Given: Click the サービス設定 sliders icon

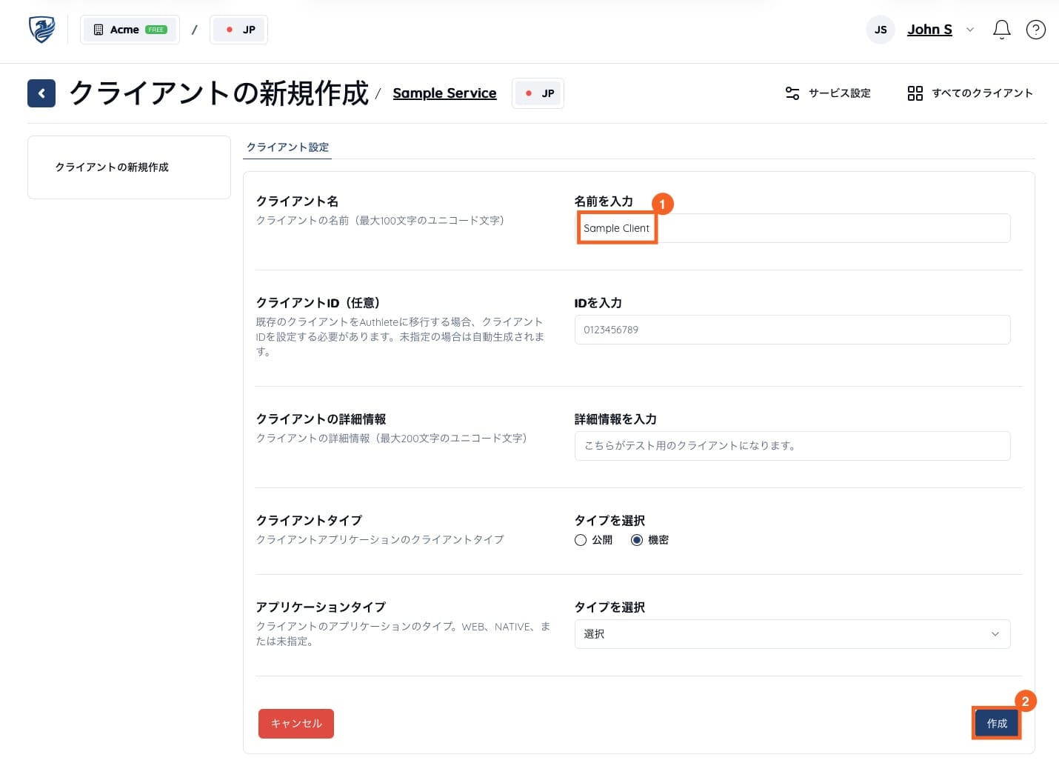Looking at the screenshot, I should pos(792,93).
